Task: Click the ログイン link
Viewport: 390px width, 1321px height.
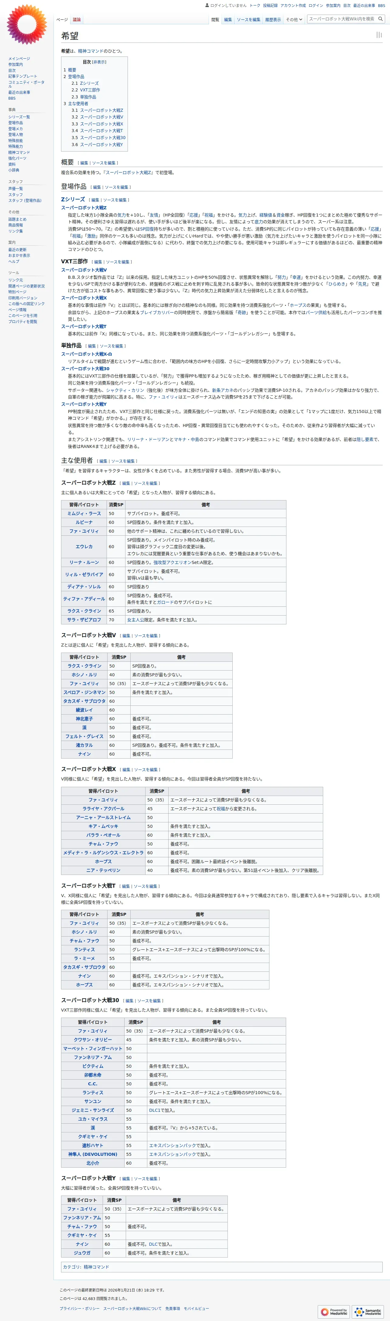Action: click(316, 6)
